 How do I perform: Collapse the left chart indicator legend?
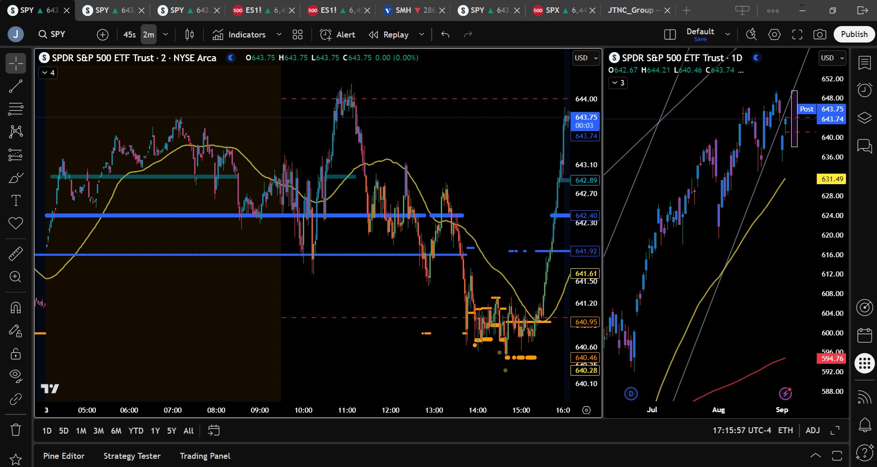(x=48, y=73)
